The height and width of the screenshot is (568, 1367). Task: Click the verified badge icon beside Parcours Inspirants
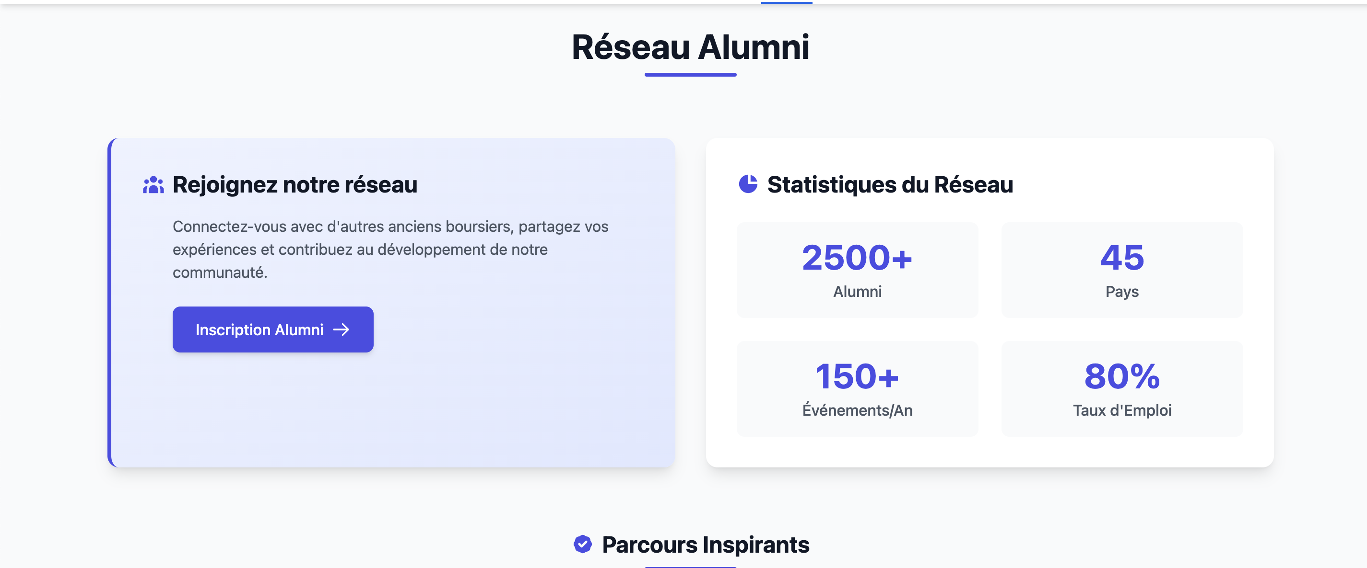[583, 544]
